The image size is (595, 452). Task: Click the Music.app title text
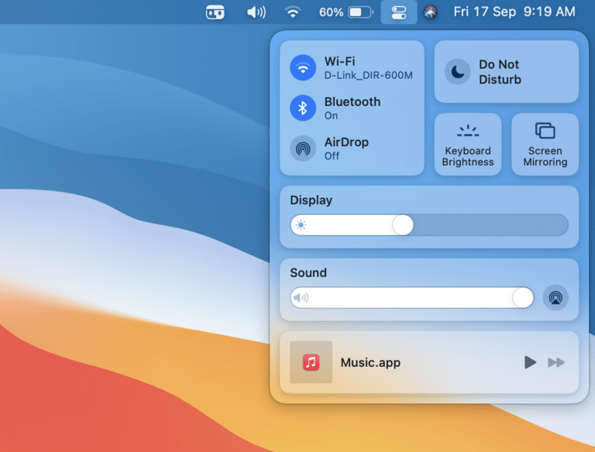370,362
